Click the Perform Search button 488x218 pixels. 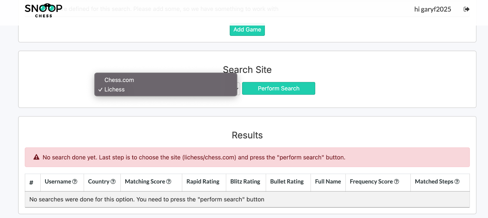click(x=278, y=88)
